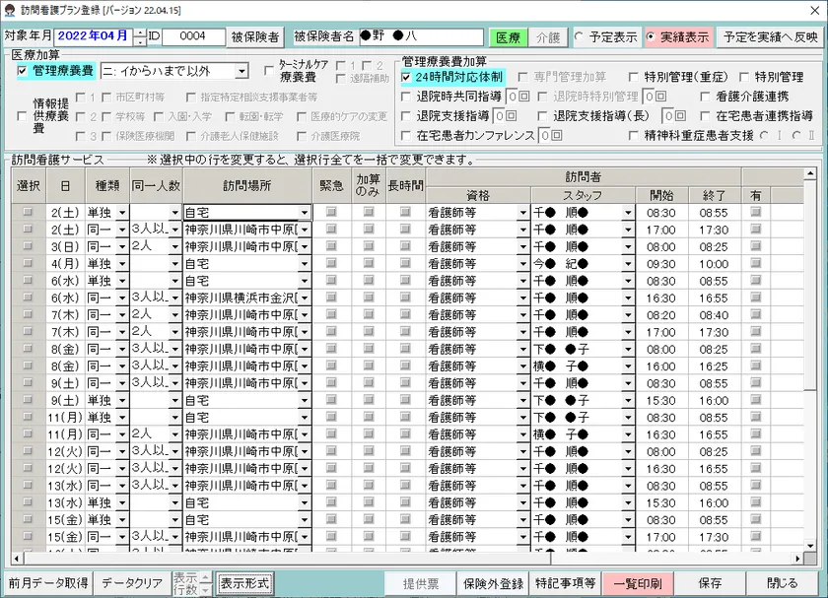Enable the 管理療養費 checkbox
The height and width of the screenshot is (598, 828).
tap(23, 71)
